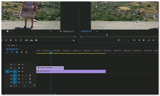Click Mark In in Program monitor
This screenshot has height=96, width=160.
point(123,40)
